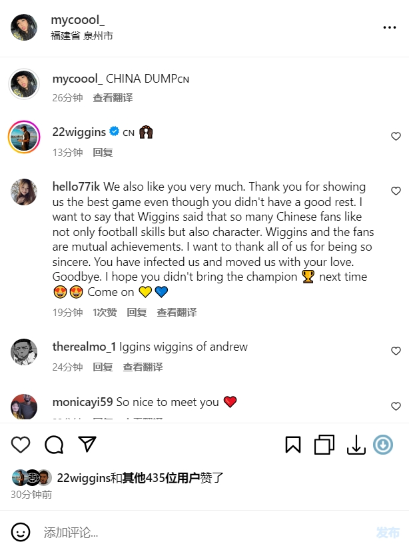
Task: Save post with bookmark icon
Action: pyautogui.click(x=292, y=445)
